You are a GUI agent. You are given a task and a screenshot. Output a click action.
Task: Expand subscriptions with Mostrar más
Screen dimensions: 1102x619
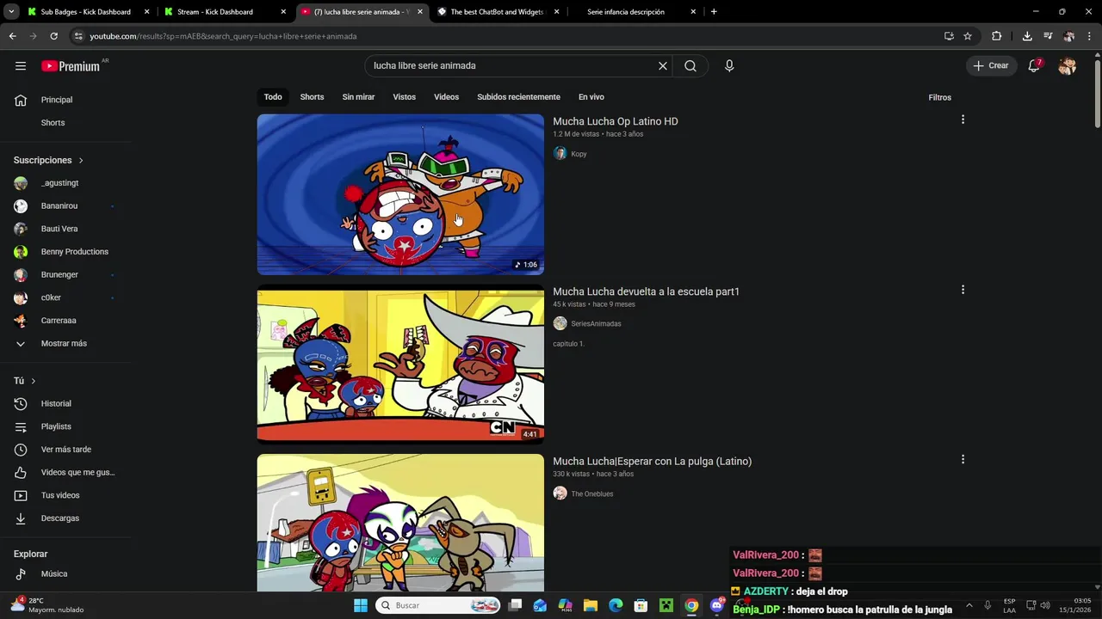coord(65,344)
